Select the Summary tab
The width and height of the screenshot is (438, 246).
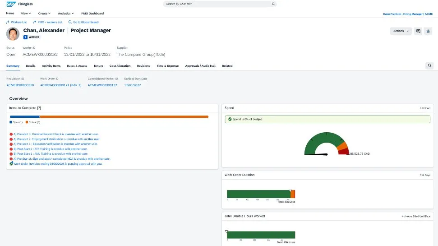point(13,66)
